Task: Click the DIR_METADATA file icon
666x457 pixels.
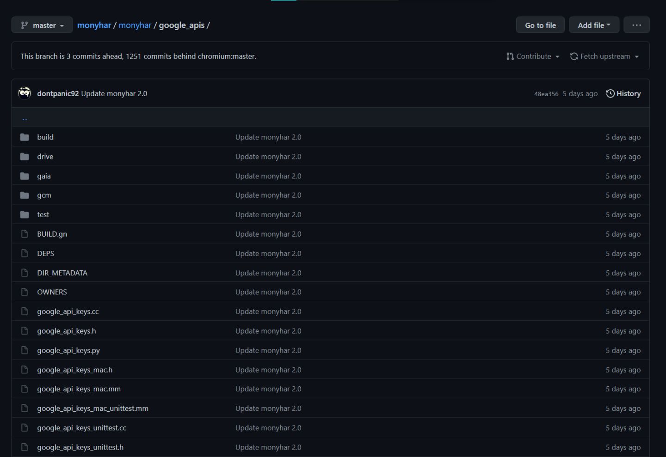Action: pos(25,273)
